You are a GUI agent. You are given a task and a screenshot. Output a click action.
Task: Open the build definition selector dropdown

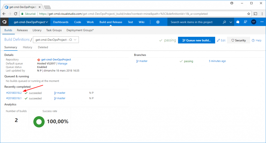click(56, 40)
